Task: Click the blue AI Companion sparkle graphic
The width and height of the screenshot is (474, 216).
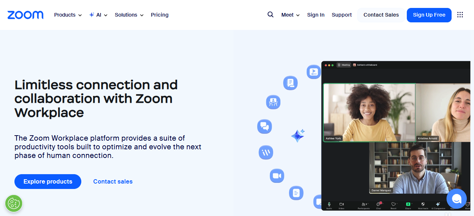Action: click(x=298, y=136)
